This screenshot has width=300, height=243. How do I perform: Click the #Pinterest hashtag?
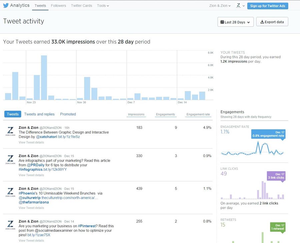[87, 226]
